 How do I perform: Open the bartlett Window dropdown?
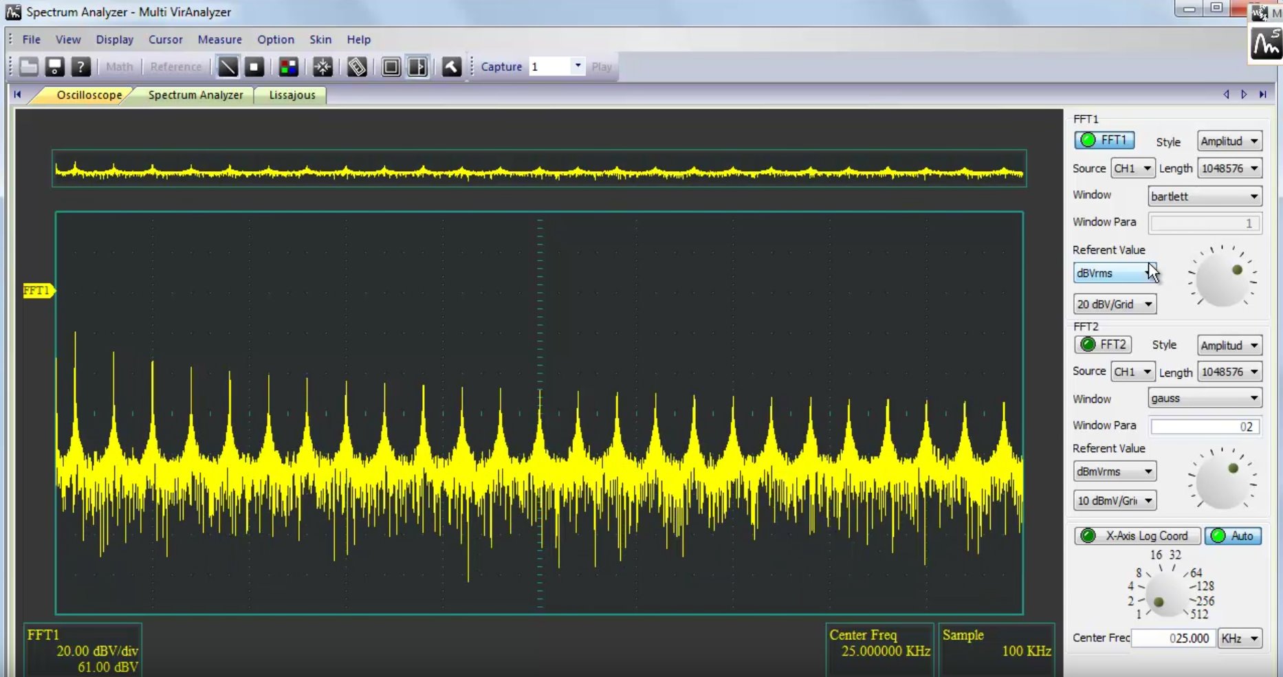(x=1205, y=196)
